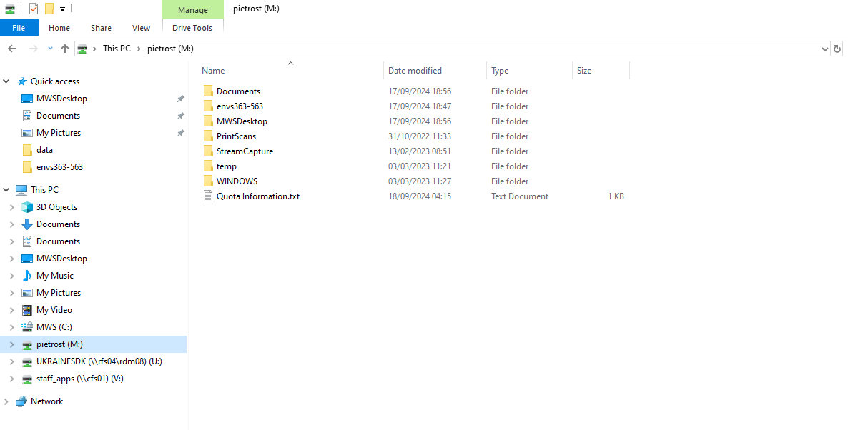848x430 pixels.
Task: Select 3D Objects in navigation pane
Action: pyautogui.click(x=56, y=207)
